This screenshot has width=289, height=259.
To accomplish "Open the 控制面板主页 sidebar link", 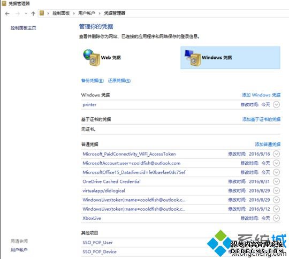I will tap(23, 28).
